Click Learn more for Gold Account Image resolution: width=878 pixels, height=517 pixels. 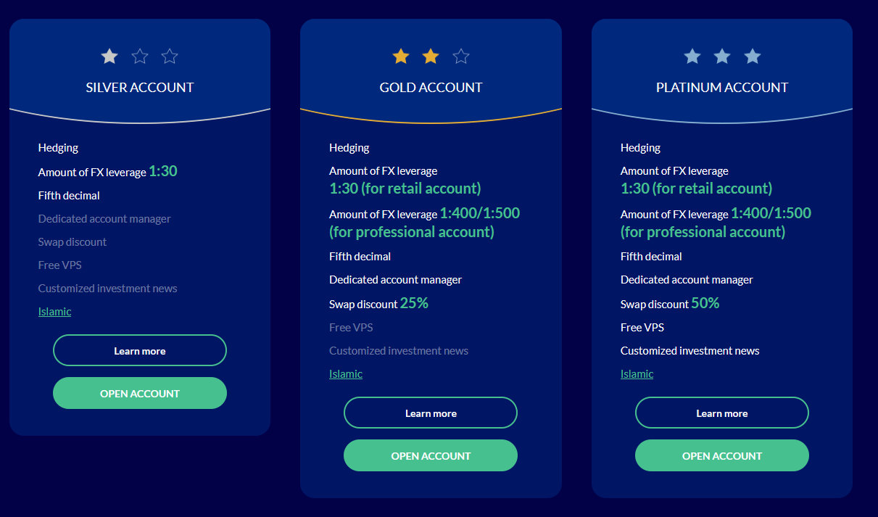[431, 413]
